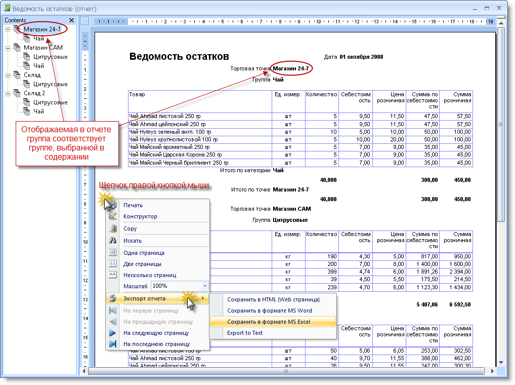Click the Copy icon in context menu

113,228
